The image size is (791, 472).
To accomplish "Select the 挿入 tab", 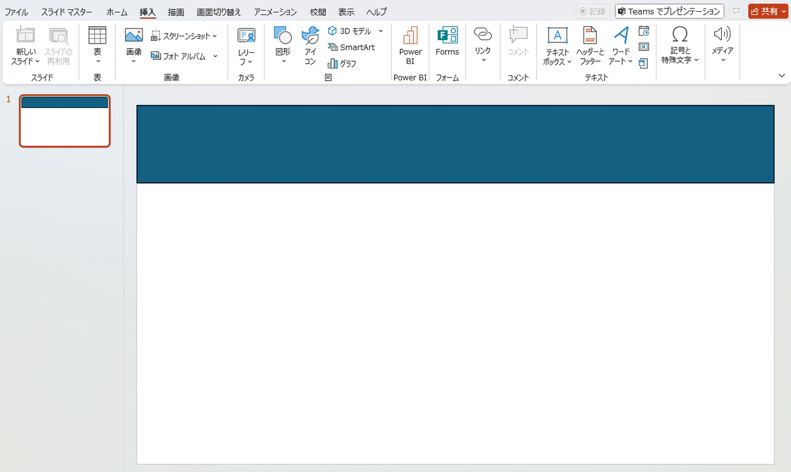I will [x=148, y=12].
